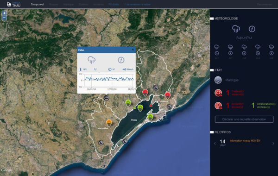
Task: Click the J+3 forecast cloud icon
Action: (244, 47)
